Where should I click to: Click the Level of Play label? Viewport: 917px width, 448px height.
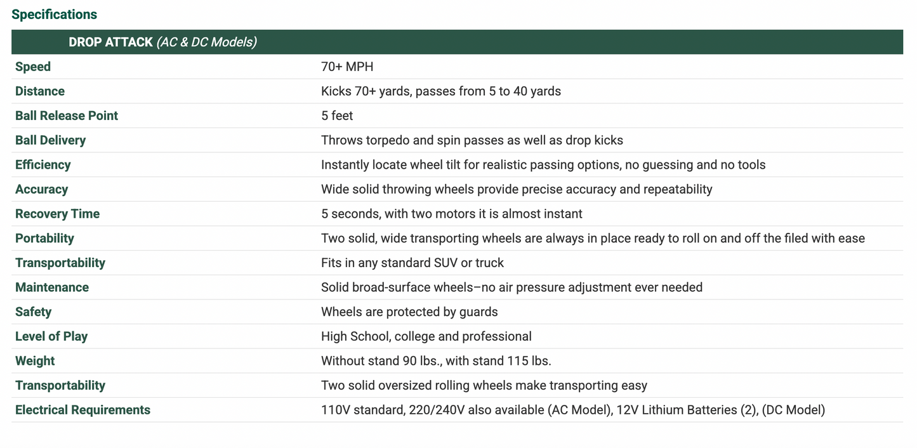click(51, 336)
